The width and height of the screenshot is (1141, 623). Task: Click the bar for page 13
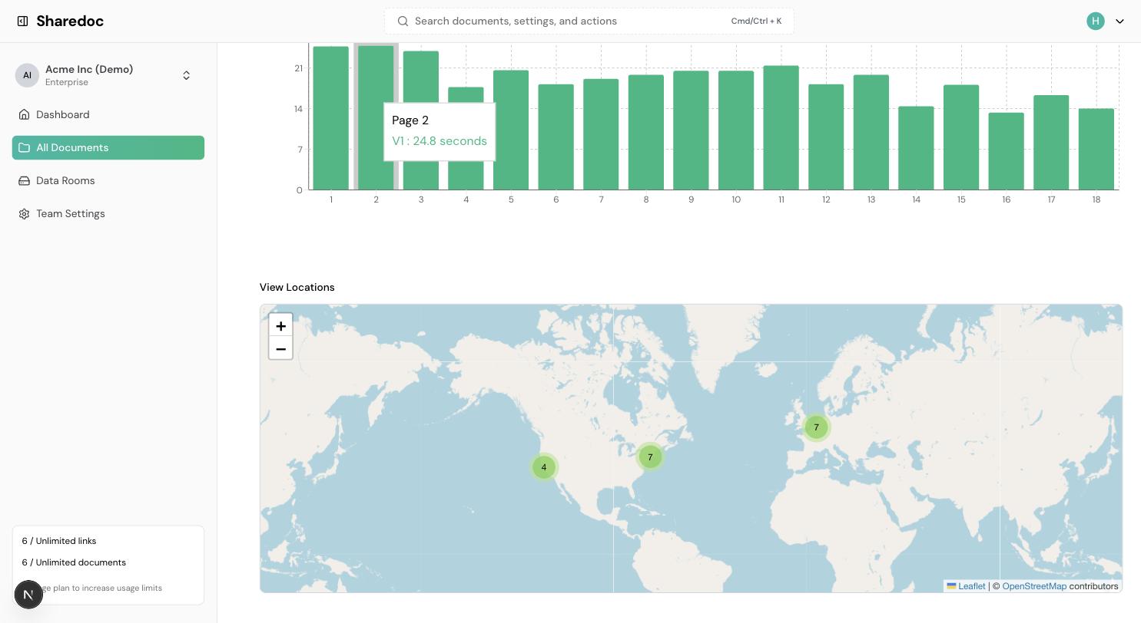point(871,132)
